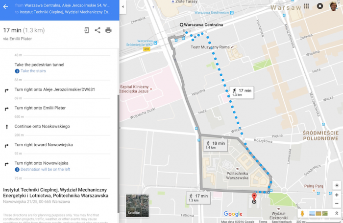Collapse the side panel with the arrow
The image size is (343, 223).
click(122, 7)
